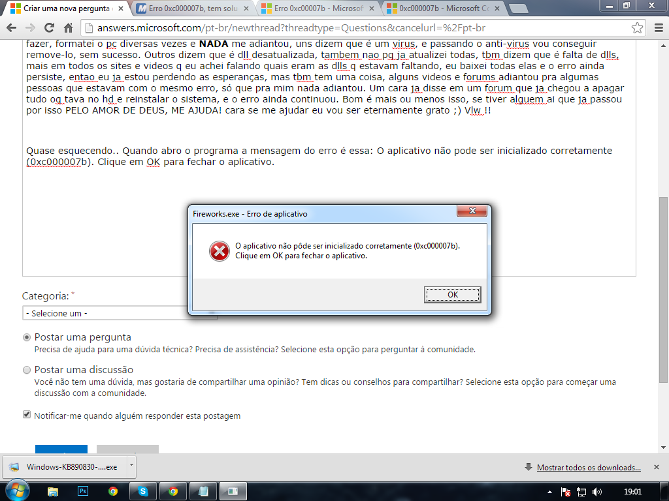
Task: Click the taskbar clock showing 19:01
Action: click(x=632, y=492)
